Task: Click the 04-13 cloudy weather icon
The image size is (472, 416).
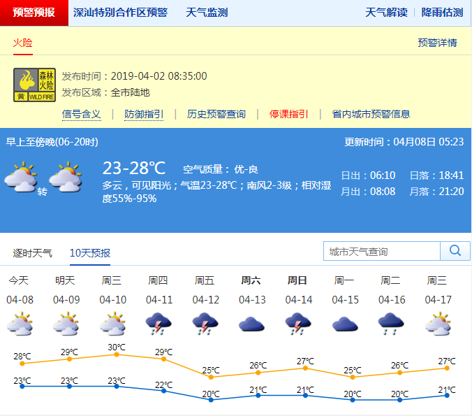Action: (x=251, y=324)
